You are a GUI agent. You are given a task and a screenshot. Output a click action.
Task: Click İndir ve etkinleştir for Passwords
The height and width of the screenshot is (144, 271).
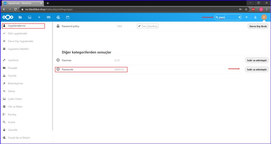pos(257,70)
